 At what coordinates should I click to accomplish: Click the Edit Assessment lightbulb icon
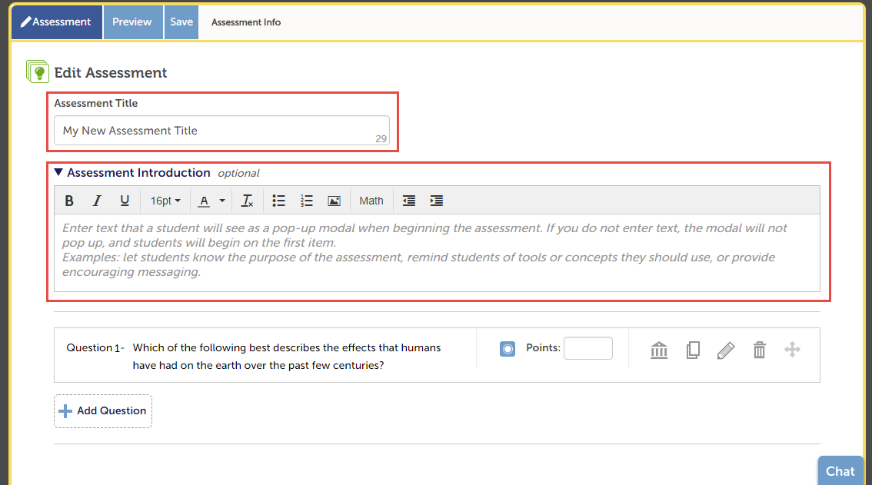(x=37, y=71)
